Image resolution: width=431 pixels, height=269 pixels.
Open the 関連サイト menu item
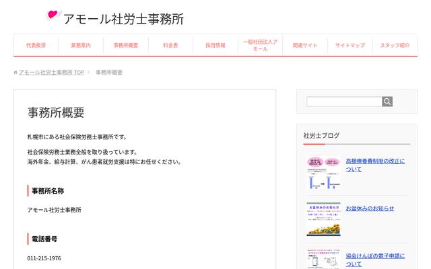pyautogui.click(x=305, y=45)
